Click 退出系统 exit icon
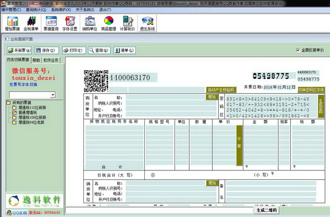 pyautogui.click(x=147, y=23)
